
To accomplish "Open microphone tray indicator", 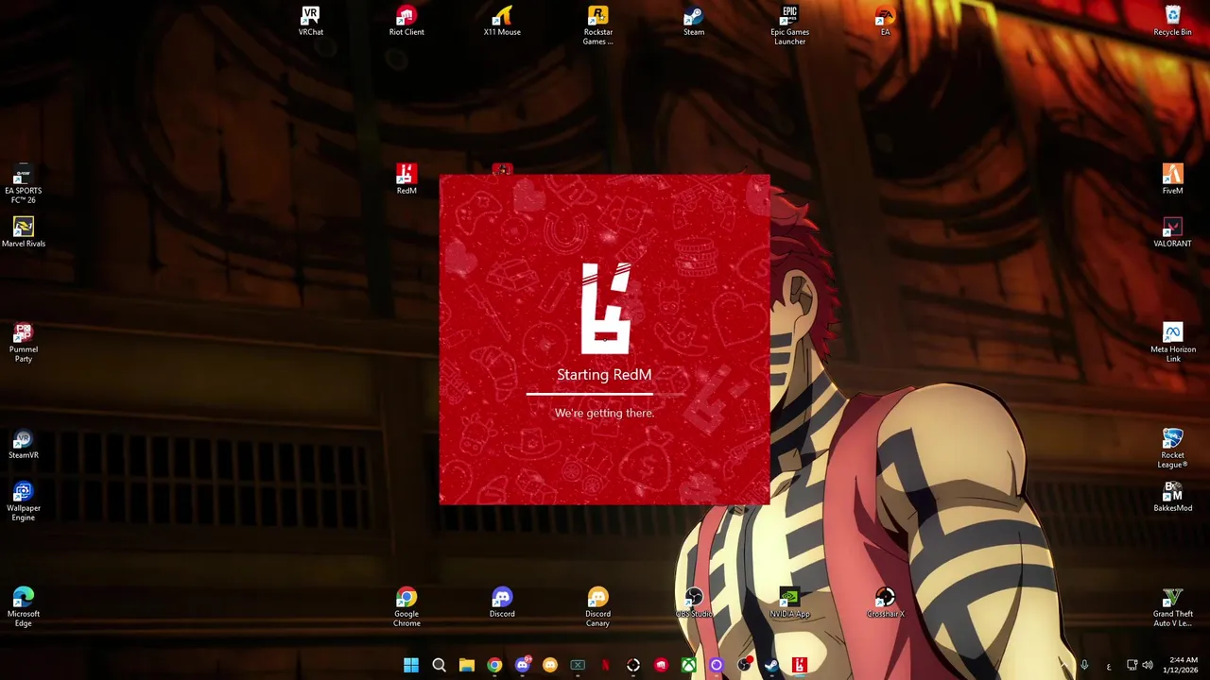I will 1084,665.
